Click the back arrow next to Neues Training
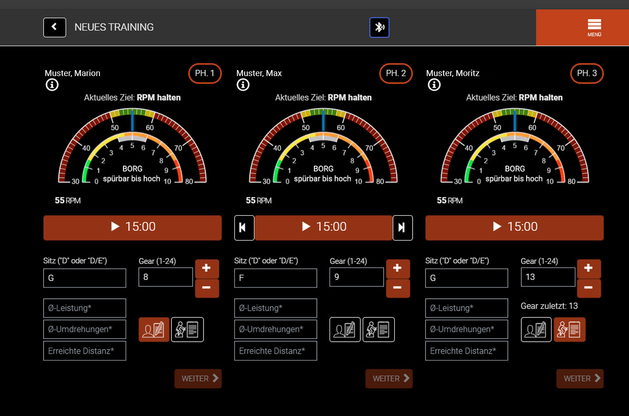The height and width of the screenshot is (416, 629). (x=55, y=27)
